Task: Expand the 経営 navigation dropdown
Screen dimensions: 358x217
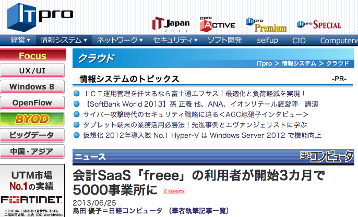Action: click(x=20, y=40)
